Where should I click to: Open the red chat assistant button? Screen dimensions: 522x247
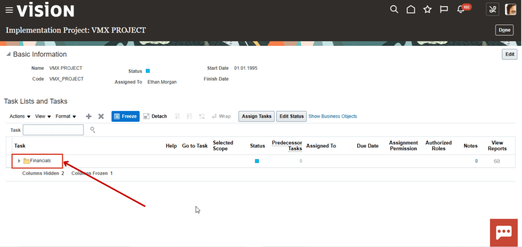click(504, 232)
